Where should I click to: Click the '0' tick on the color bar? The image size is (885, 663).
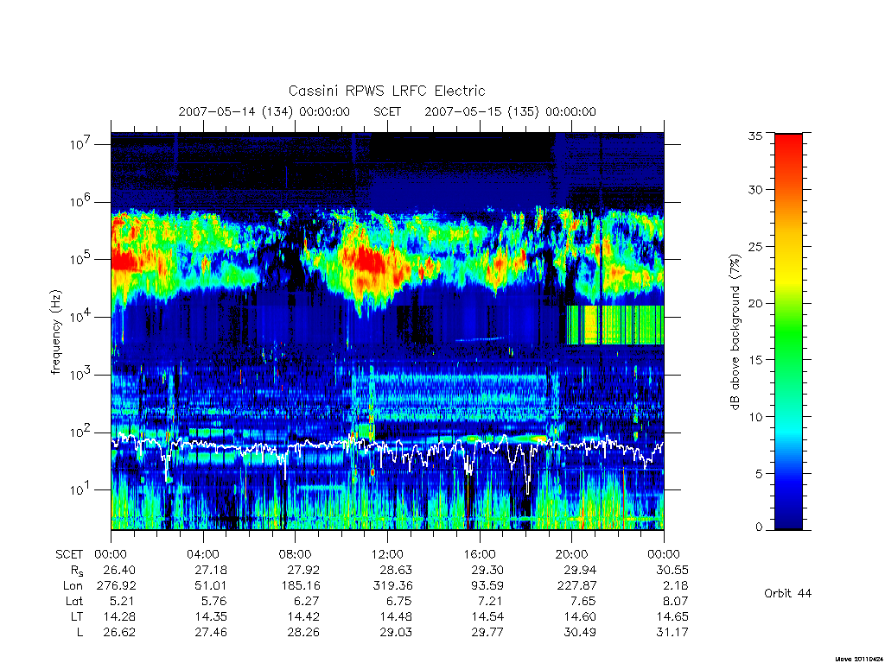pos(759,527)
